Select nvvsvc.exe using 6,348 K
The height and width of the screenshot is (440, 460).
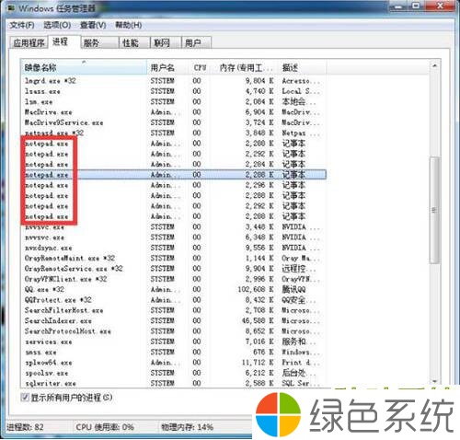click(173, 237)
